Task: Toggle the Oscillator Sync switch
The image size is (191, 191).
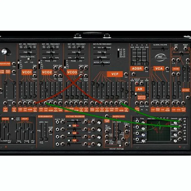Action: [x=28, y=59]
